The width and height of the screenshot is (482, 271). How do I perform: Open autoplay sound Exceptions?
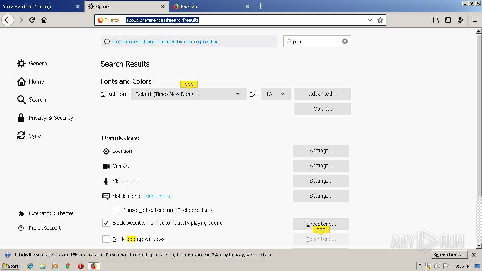pyautogui.click(x=321, y=224)
